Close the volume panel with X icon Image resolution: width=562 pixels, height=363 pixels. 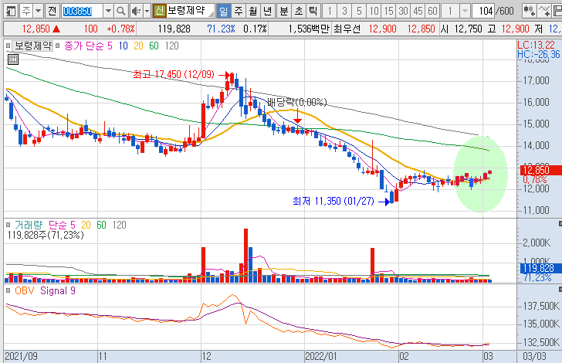pyautogui.click(x=560, y=224)
